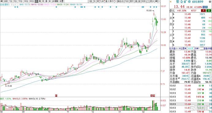Click the MA10: 12.58 indicator label

point(37,5)
